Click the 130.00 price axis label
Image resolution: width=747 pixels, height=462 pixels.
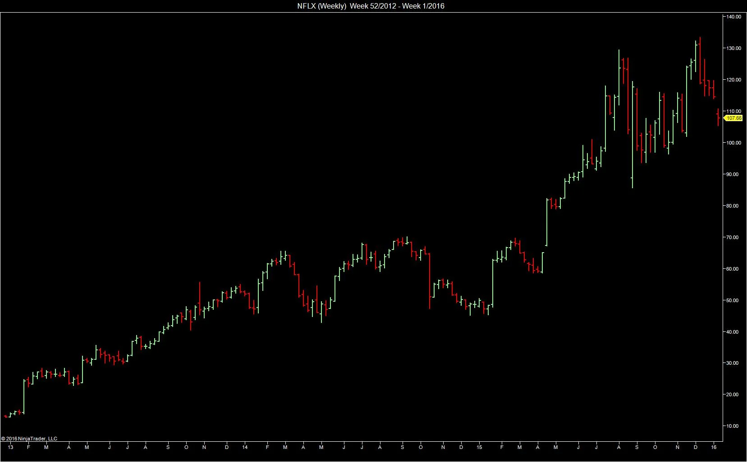[733, 48]
